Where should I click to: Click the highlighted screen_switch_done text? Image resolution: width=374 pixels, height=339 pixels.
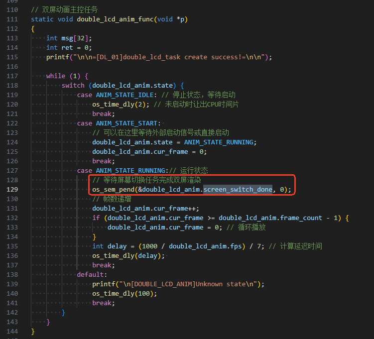(x=238, y=190)
